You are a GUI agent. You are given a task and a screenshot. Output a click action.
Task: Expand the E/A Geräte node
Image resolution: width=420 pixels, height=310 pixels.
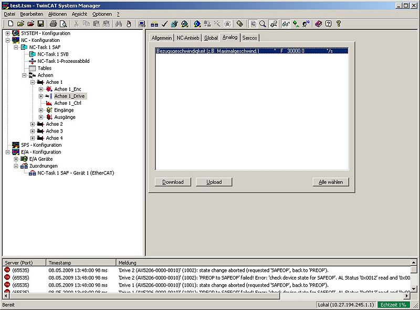16,159
